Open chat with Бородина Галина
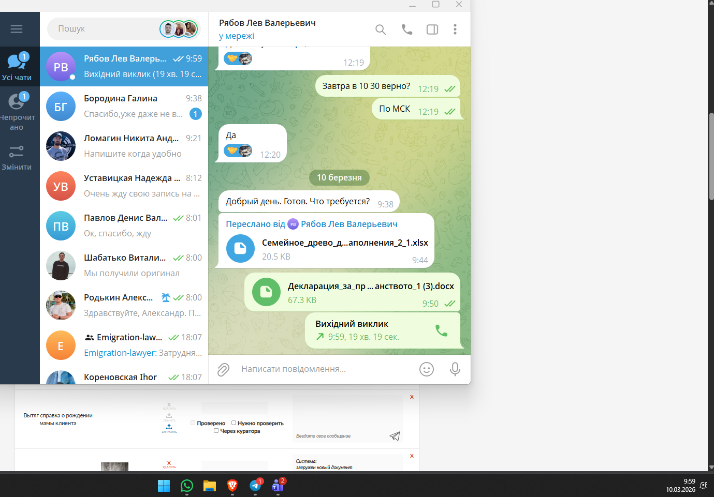The width and height of the screenshot is (714, 497). pos(124,107)
